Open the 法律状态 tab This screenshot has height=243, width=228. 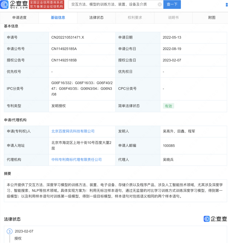coord(97,18)
